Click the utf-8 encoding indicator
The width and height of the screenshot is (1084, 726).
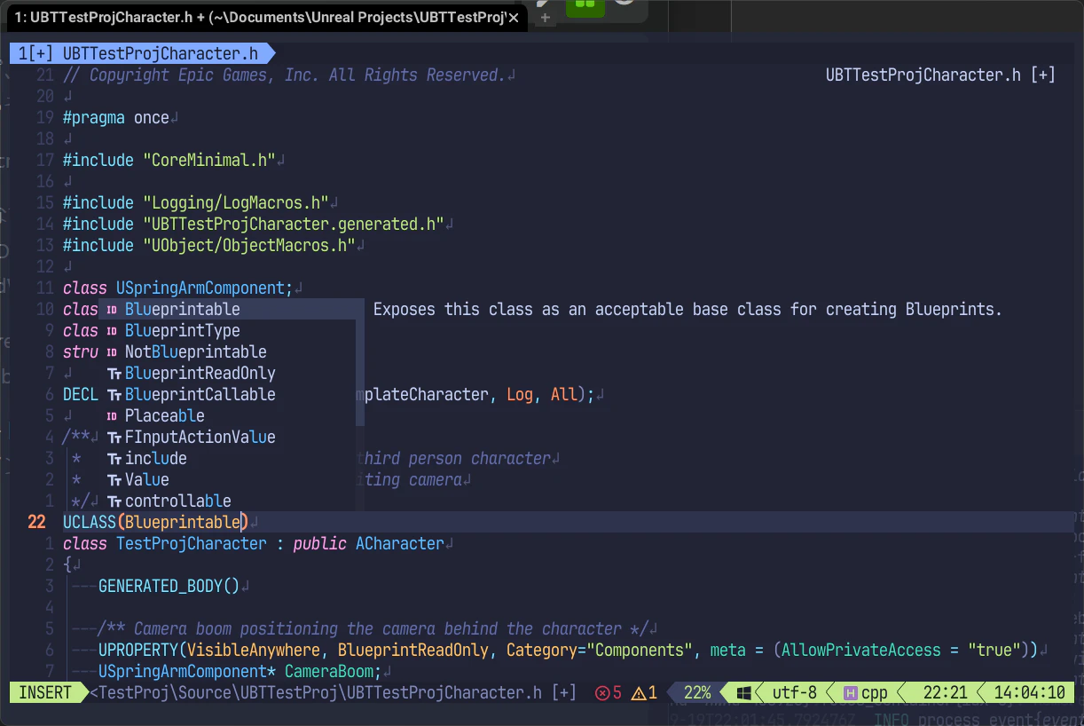coord(795,692)
